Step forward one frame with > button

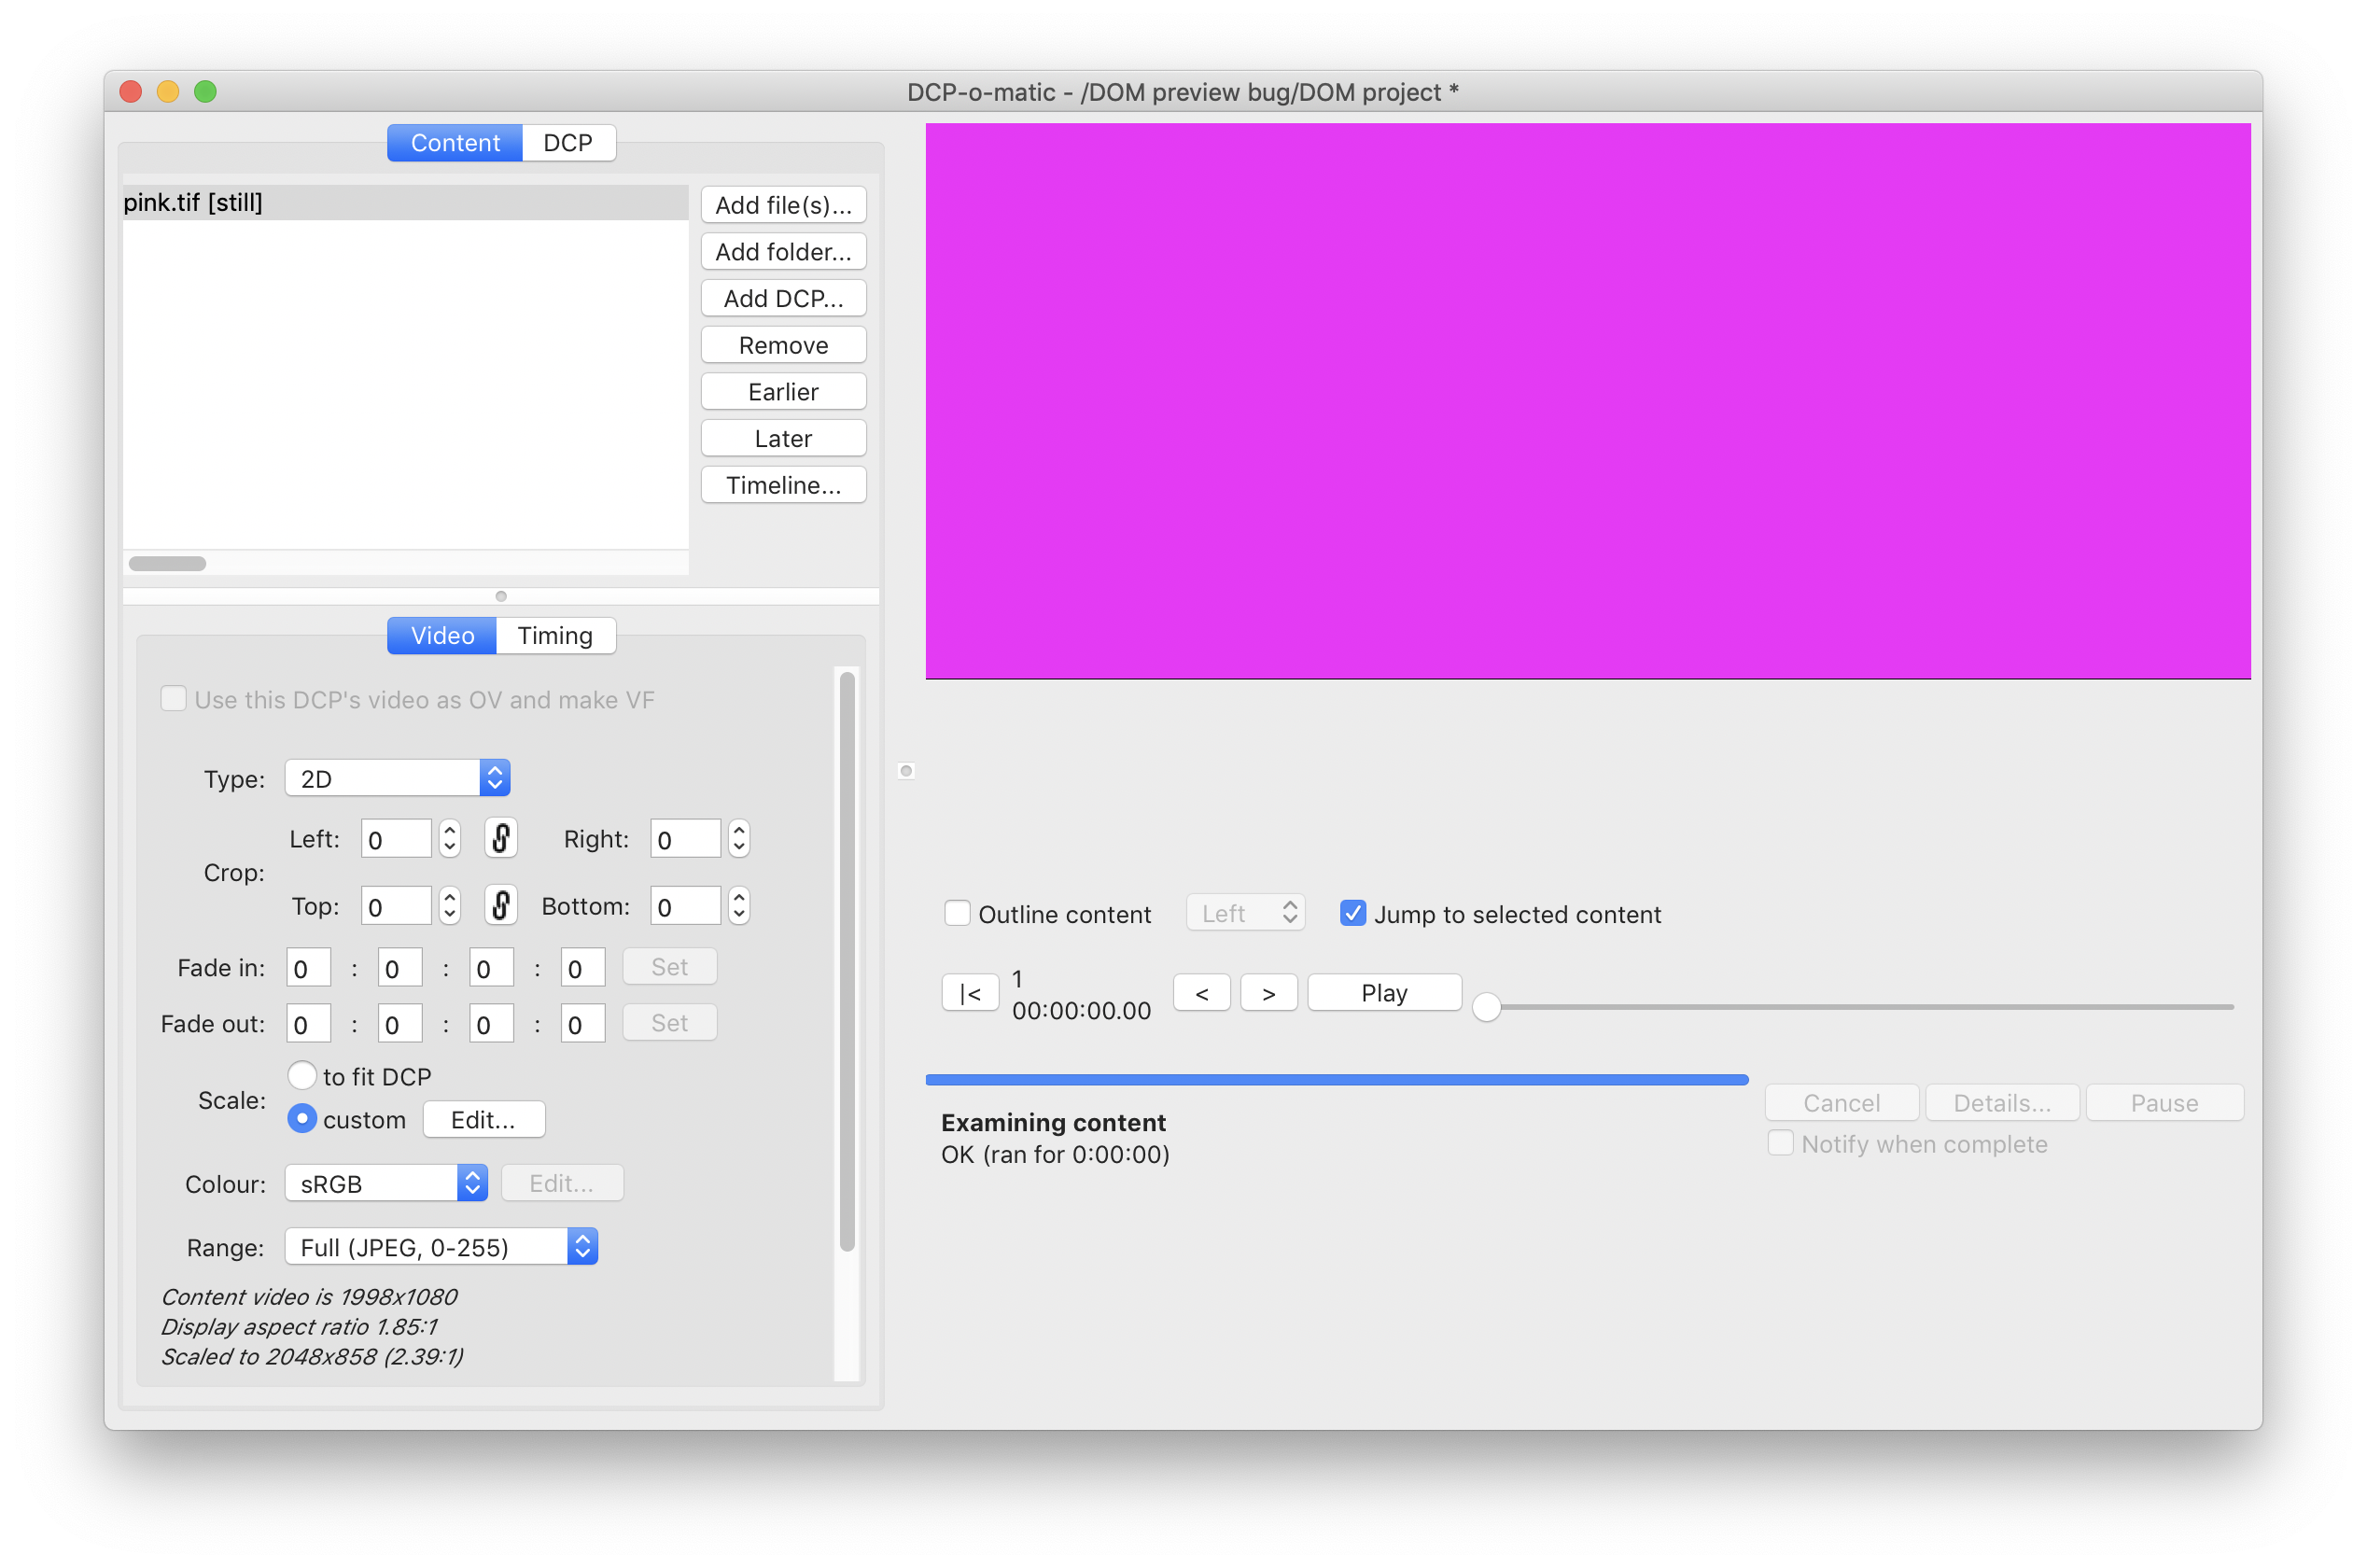[x=1268, y=993]
